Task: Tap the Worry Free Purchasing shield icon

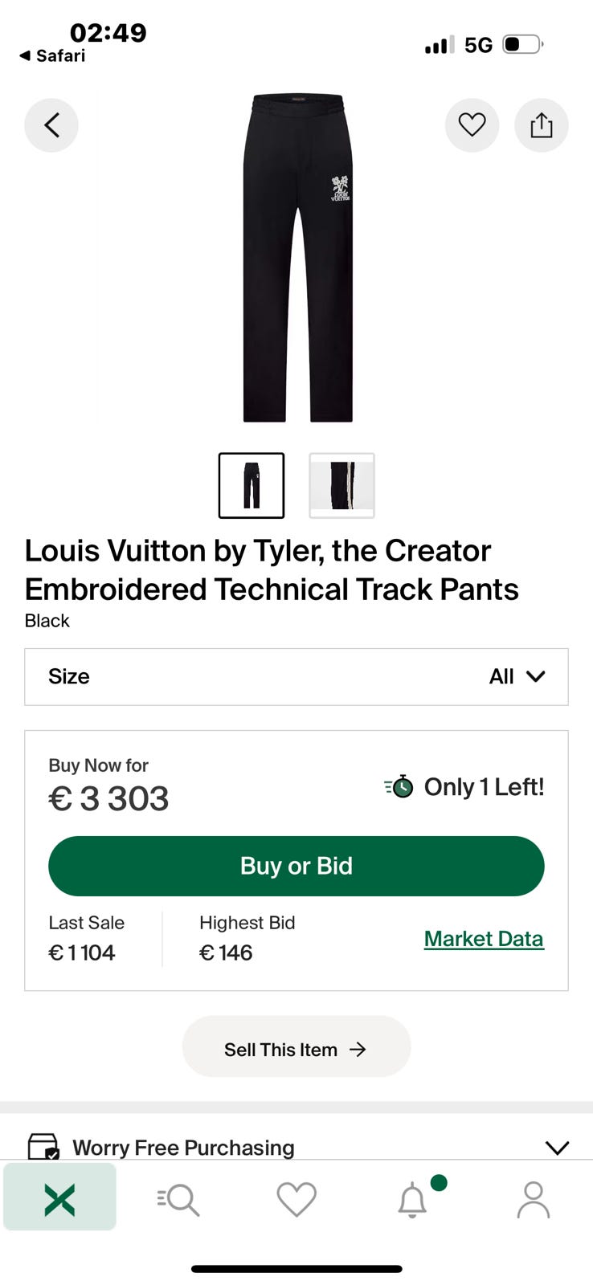Action: [x=43, y=1147]
